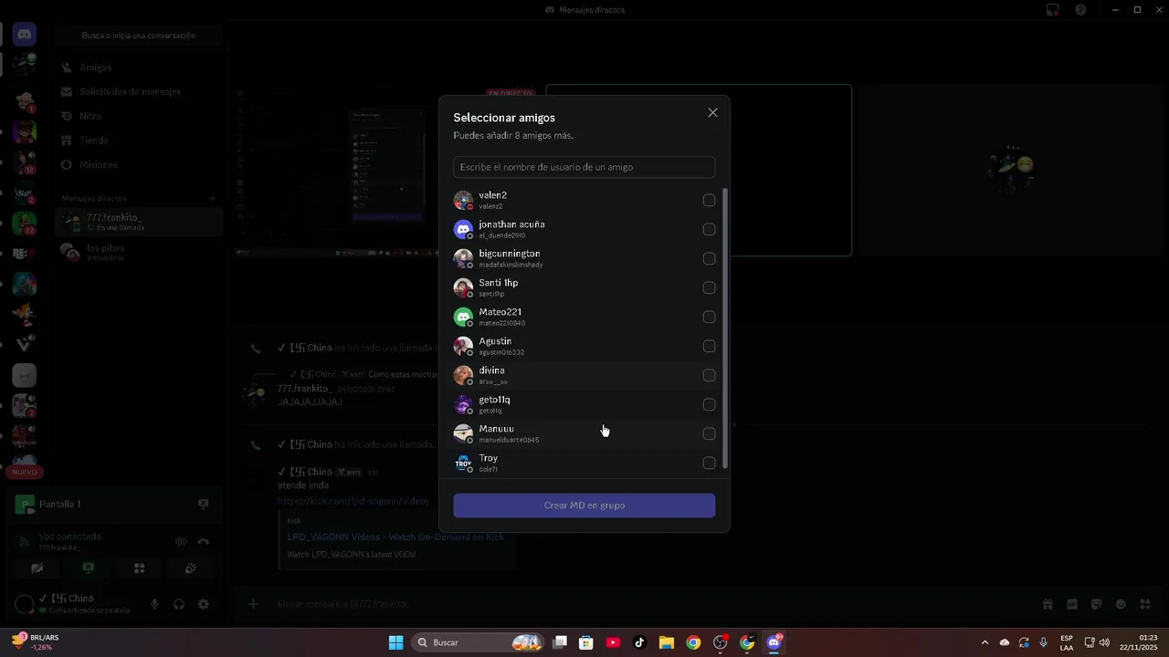Open apps icon at message bar end
This screenshot has width=1169, height=657.
coord(1145,604)
